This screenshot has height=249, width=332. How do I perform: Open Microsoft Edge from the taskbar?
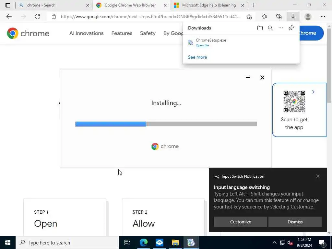tap(144, 243)
